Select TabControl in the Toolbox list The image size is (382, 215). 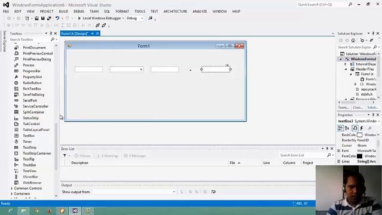pos(31,124)
